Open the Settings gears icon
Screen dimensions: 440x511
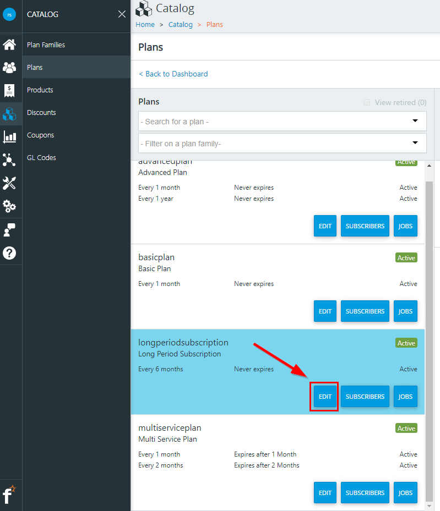[9, 206]
